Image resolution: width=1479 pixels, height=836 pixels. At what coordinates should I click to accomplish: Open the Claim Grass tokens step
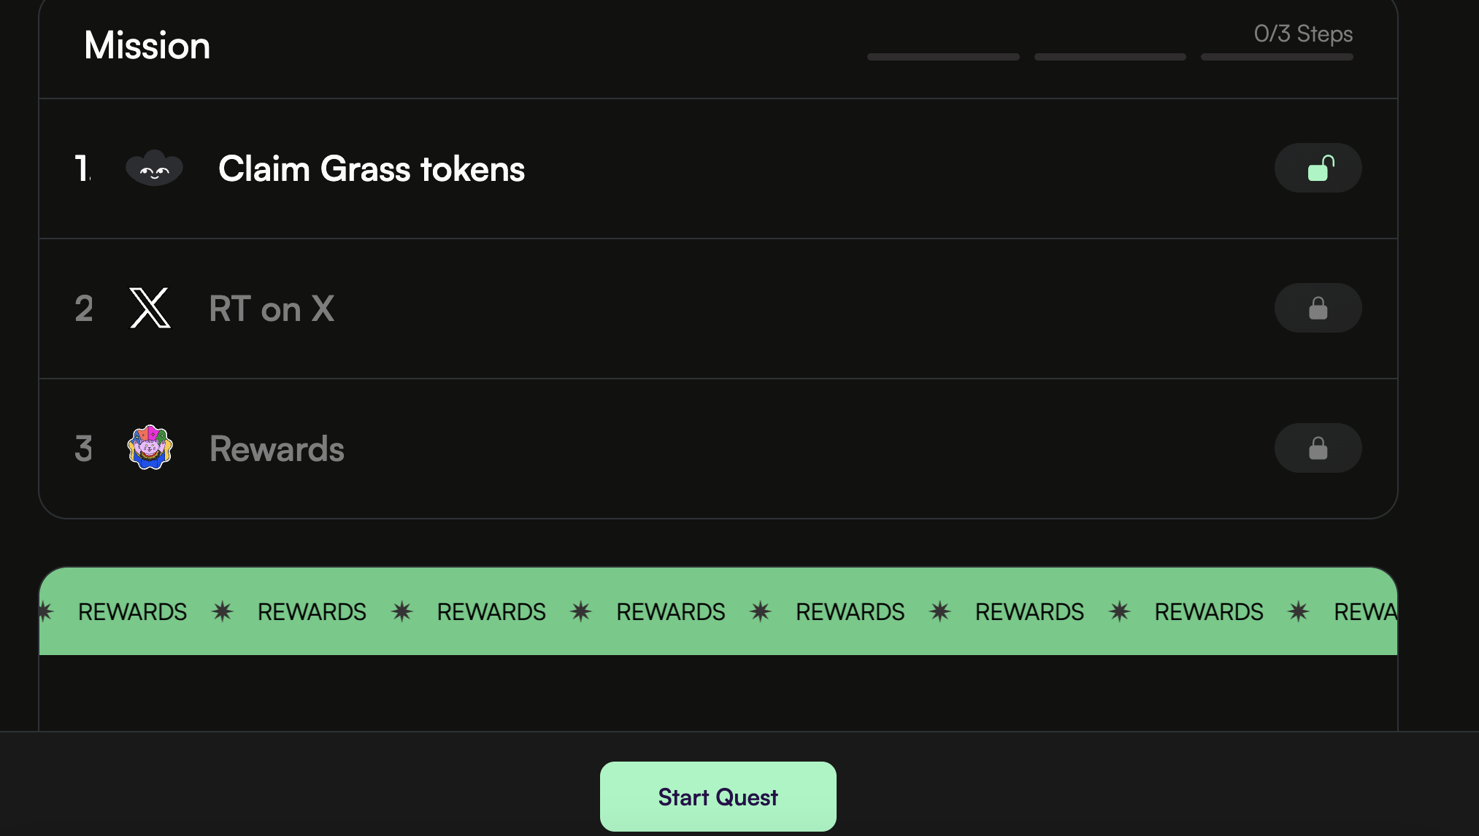[x=718, y=169]
